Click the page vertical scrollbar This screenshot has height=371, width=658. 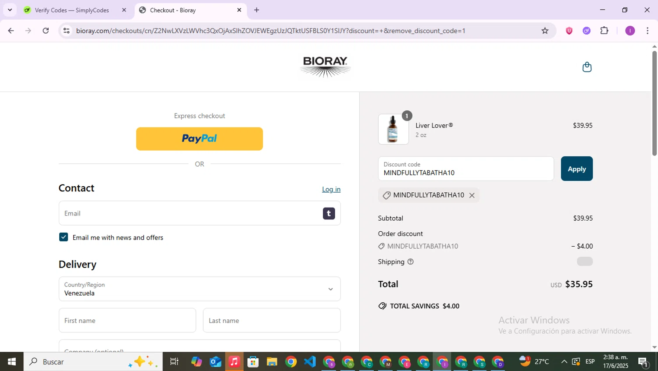pos(654,103)
